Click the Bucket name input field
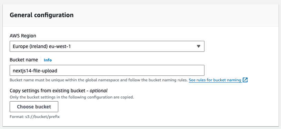281x129 pixels. tap(107, 70)
